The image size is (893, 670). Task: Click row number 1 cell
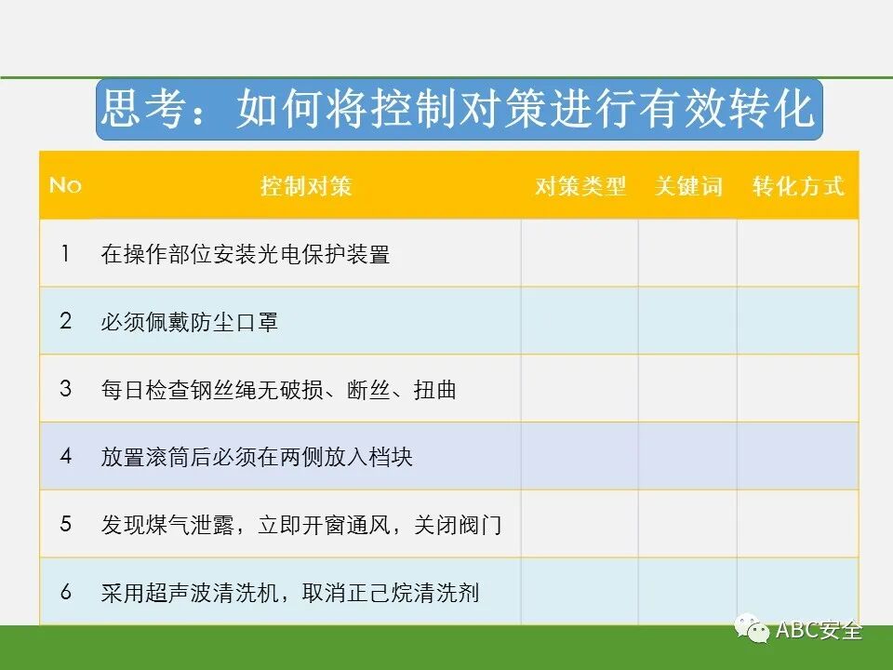pyautogui.click(x=65, y=253)
